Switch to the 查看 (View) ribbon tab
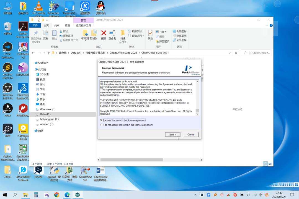Screen dimensions: 299x199 [x=68, y=25]
